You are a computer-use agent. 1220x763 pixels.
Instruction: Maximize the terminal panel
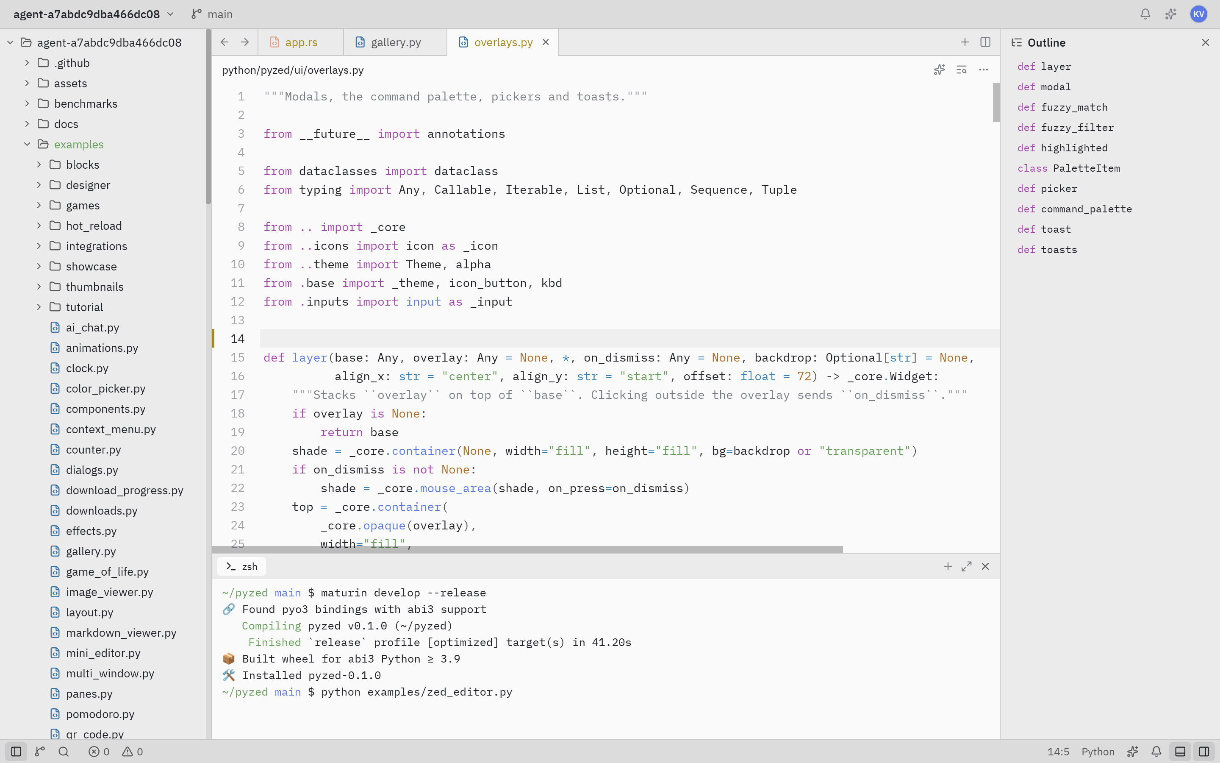966,567
